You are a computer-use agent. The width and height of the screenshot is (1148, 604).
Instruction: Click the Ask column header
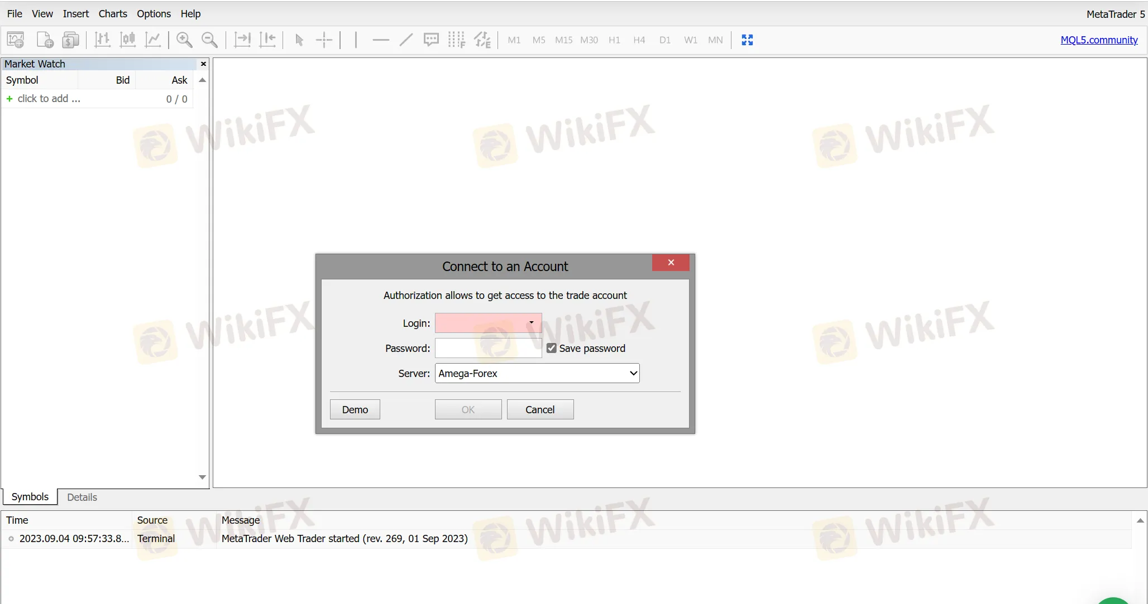(165, 80)
